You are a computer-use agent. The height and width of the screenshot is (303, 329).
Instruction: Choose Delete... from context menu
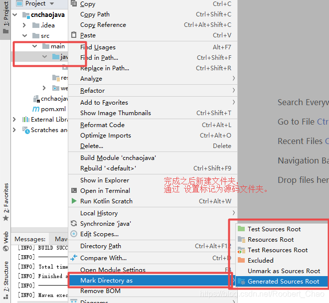(153, 146)
